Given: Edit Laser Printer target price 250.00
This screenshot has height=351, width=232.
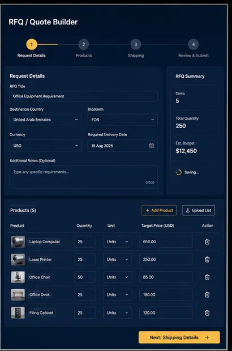Looking at the screenshot, I should click(166, 260).
